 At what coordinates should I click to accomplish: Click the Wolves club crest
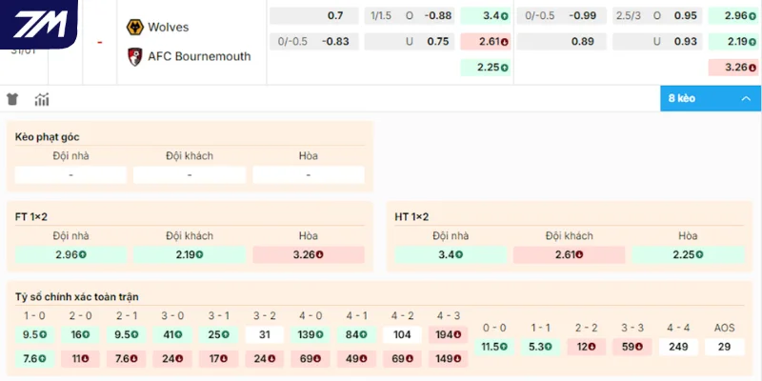(x=135, y=27)
